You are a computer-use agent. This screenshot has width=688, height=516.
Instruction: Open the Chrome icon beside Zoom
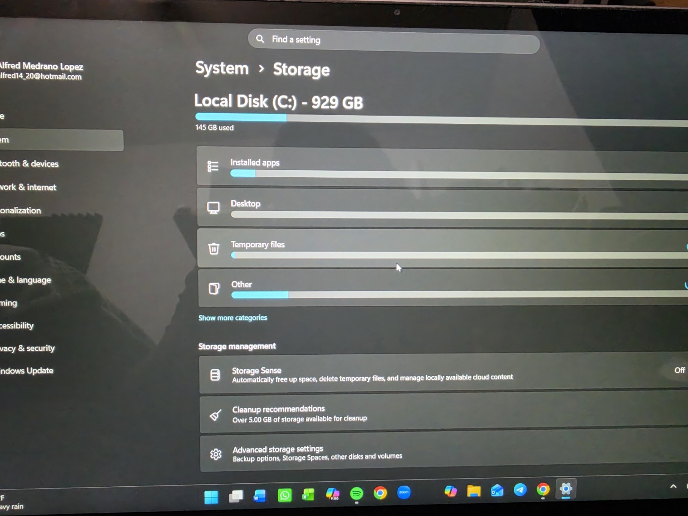[x=380, y=493]
